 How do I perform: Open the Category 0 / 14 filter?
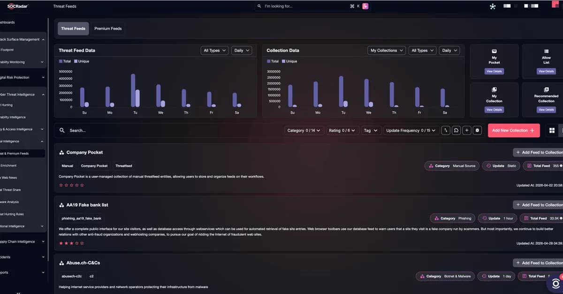304,131
